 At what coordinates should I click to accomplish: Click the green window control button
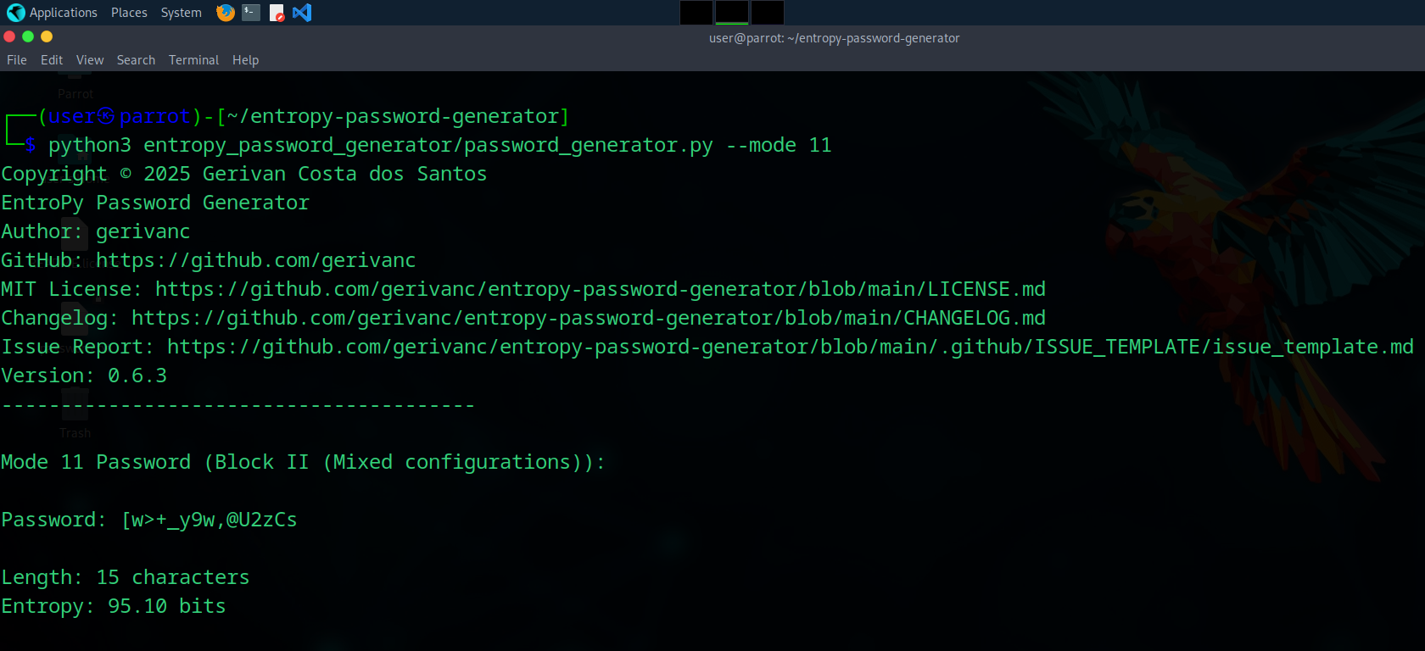[28, 36]
